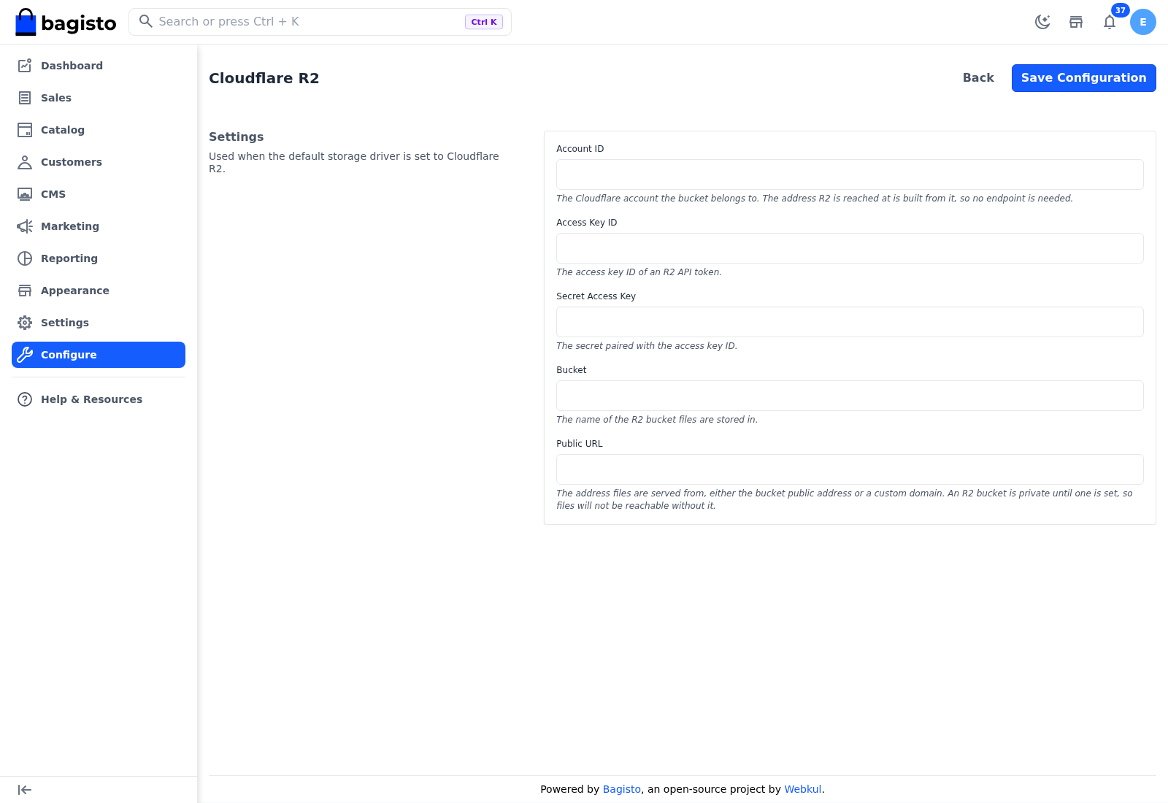Viewport: 1168px width, 803px height.
Task: Focus the Account ID field
Action: point(850,174)
